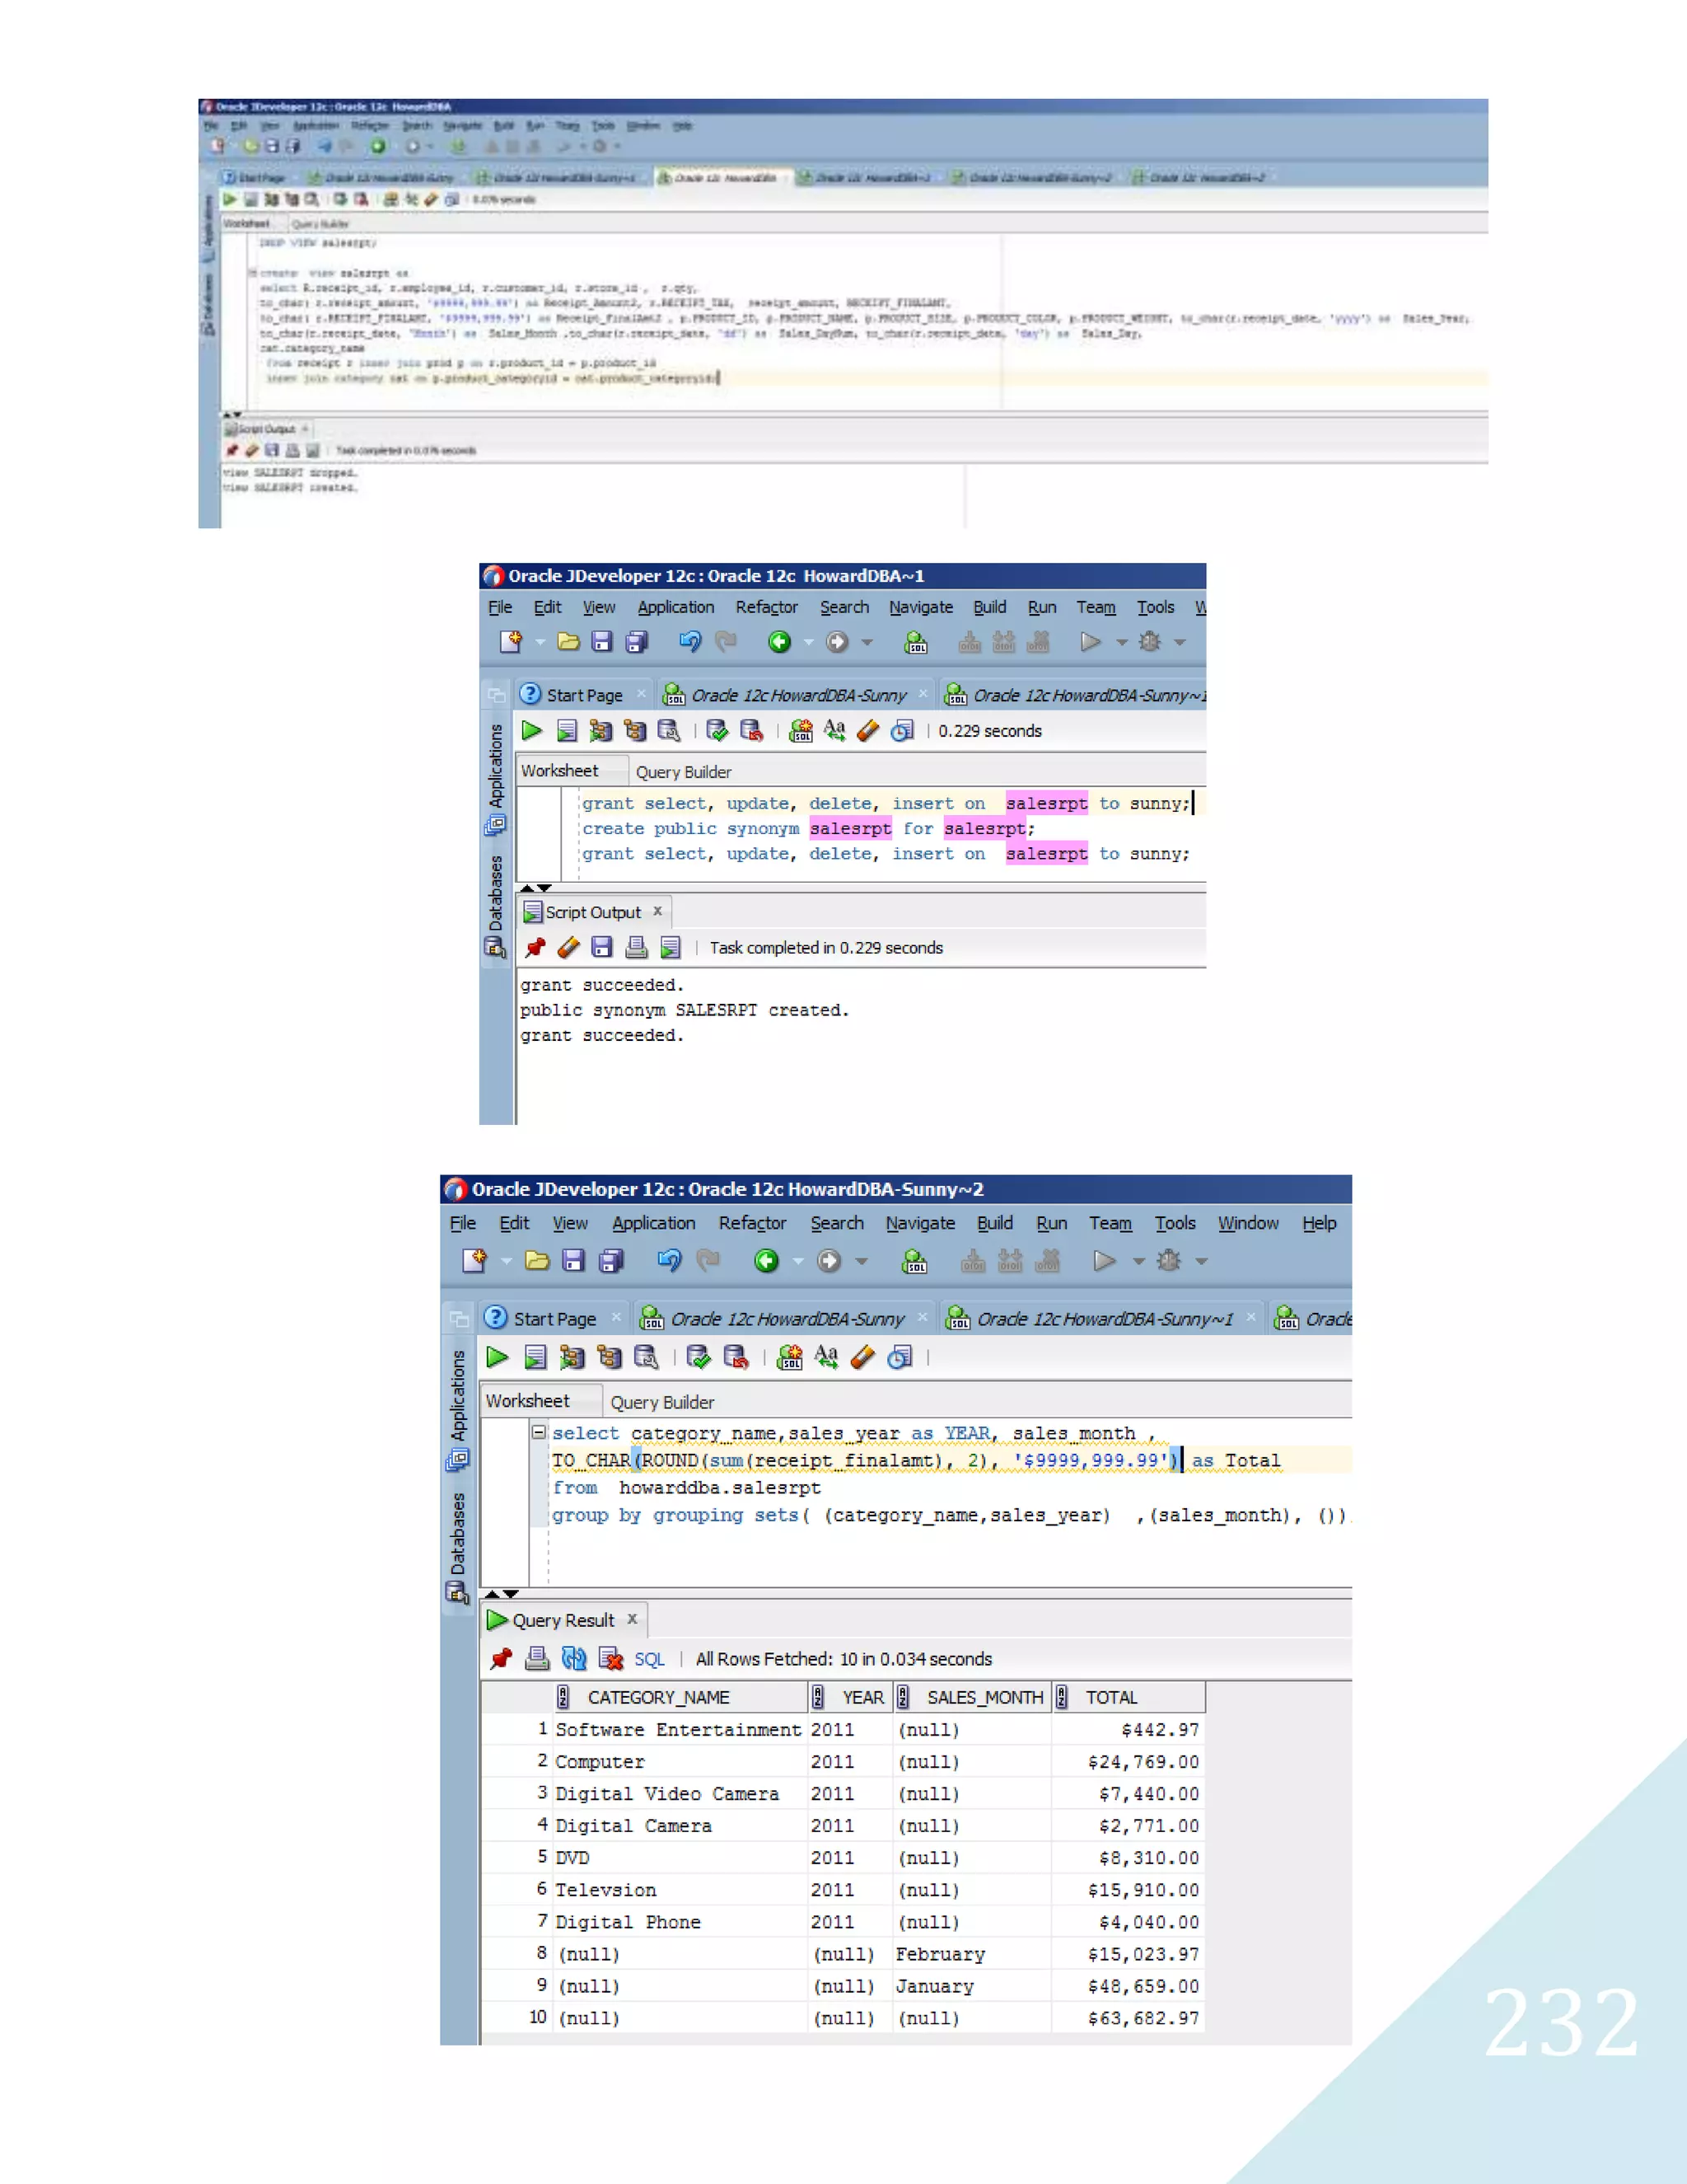Select the $24,769.00 total cell
This screenshot has width=1687, height=2184.
(x=1129, y=1762)
